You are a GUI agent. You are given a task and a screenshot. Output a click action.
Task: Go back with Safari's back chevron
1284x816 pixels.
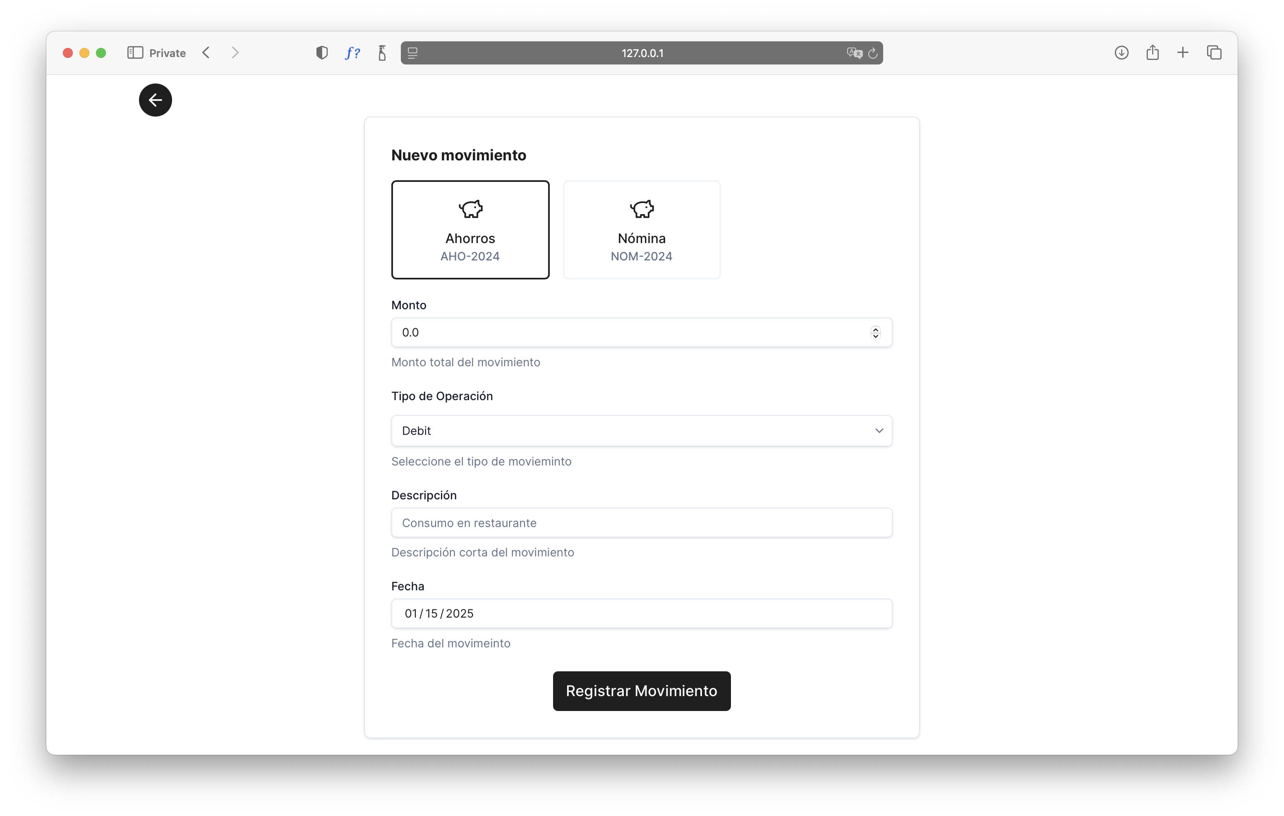click(x=206, y=53)
